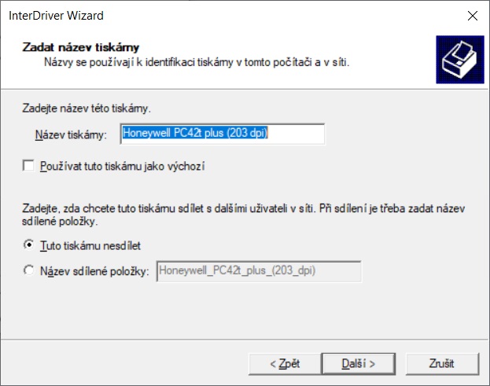490x386 pixels.
Task: Continue with the Další button
Action: (359, 364)
